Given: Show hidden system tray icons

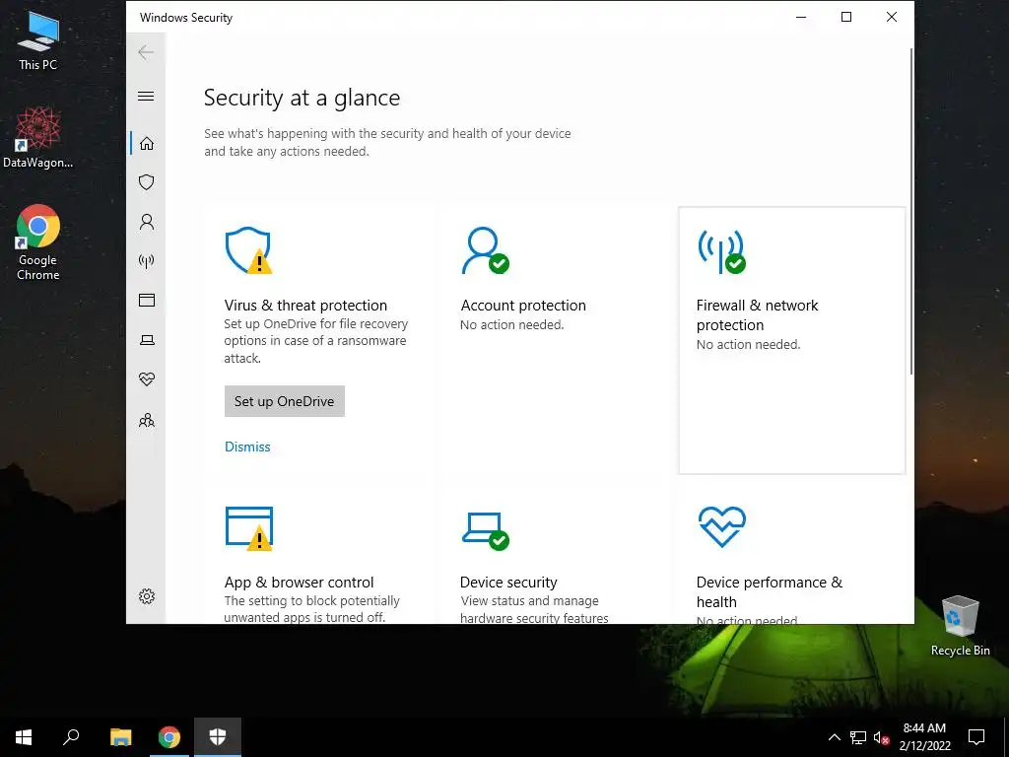Looking at the screenshot, I should point(834,737).
